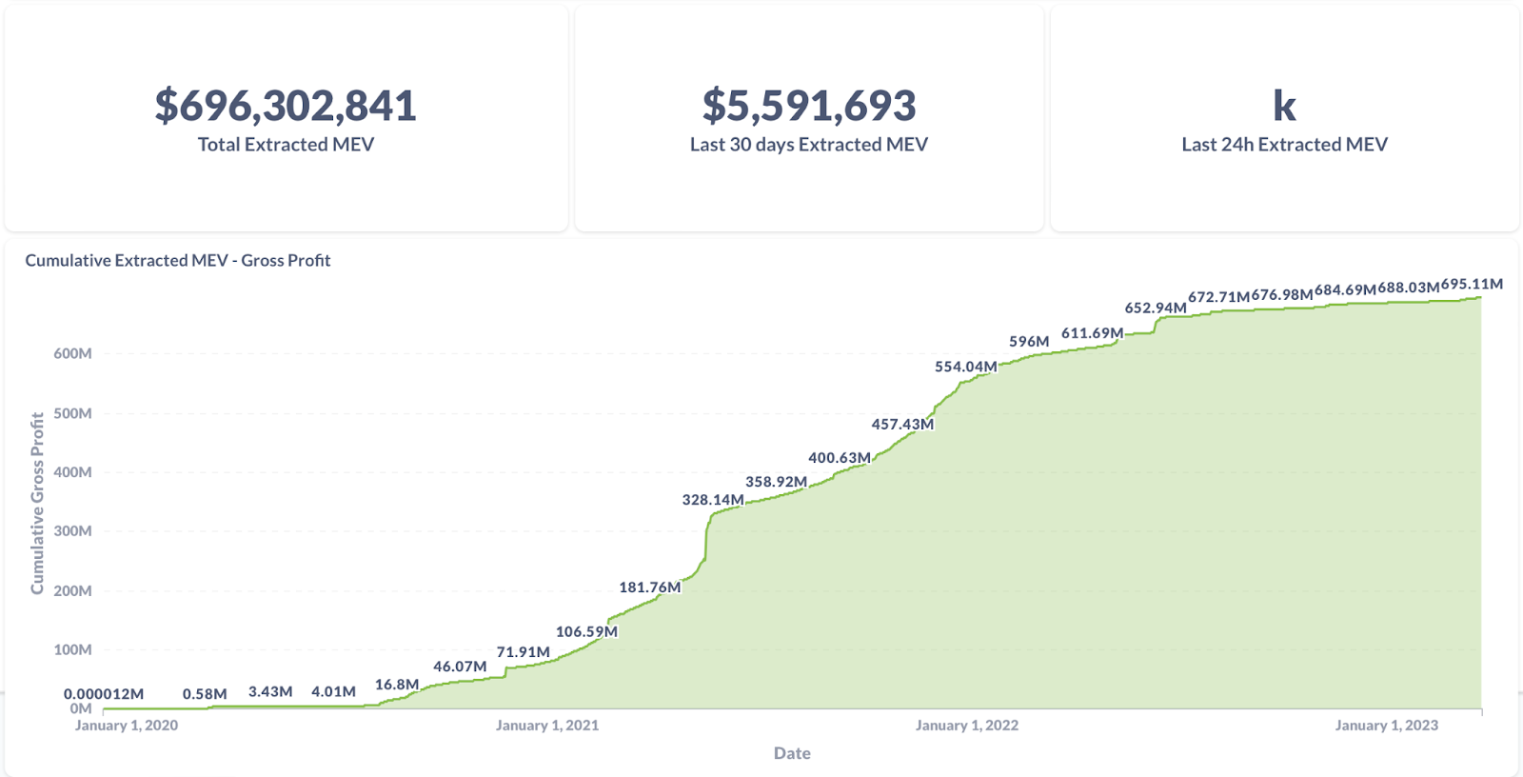
Task: Click the January 1, 2022 axis label
Action: pyautogui.click(x=967, y=726)
